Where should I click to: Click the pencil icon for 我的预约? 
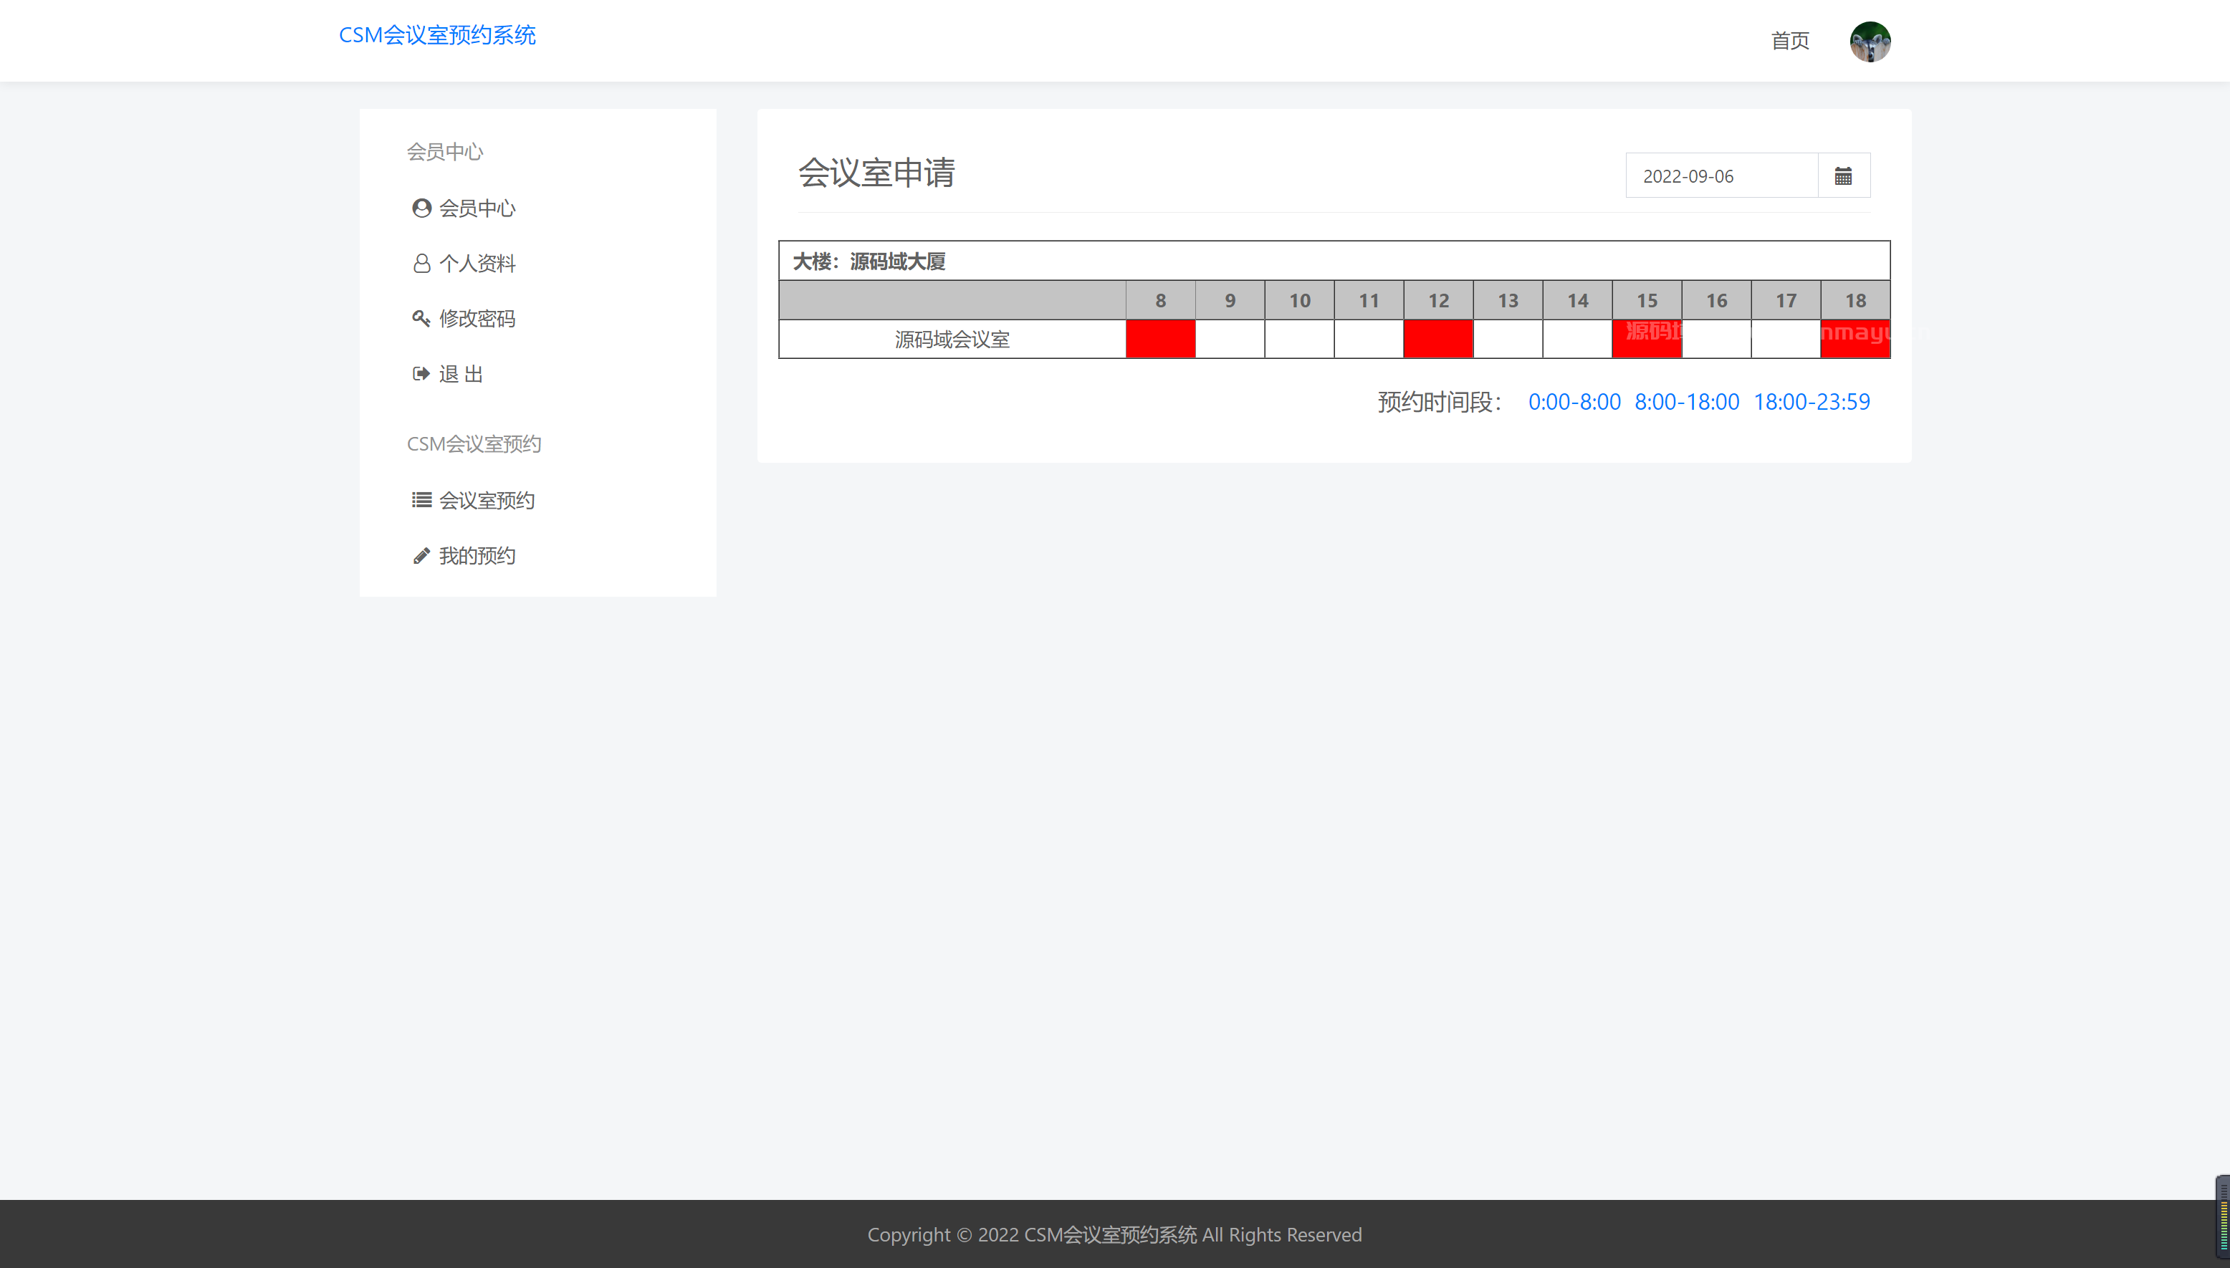pyautogui.click(x=421, y=556)
